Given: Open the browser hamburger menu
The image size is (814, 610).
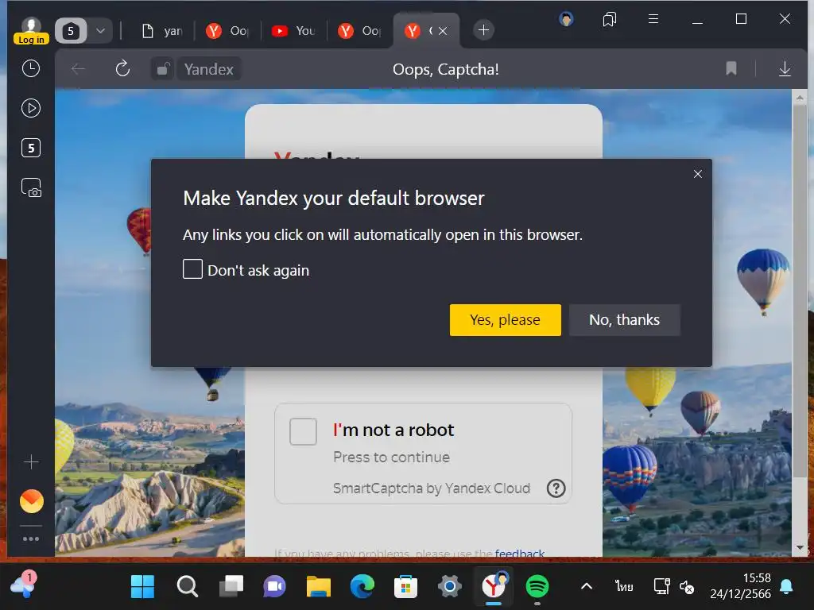Looking at the screenshot, I should (x=653, y=19).
